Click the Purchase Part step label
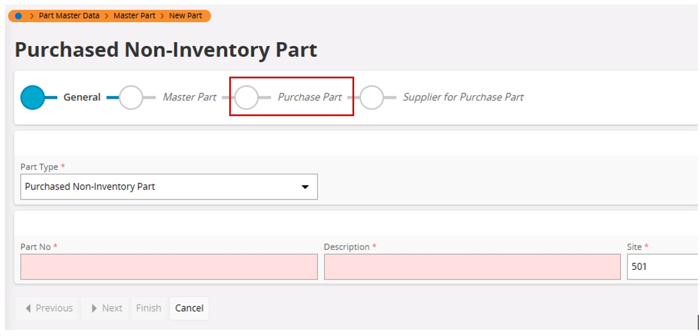Screen dimensions: 700x336 tap(310, 97)
